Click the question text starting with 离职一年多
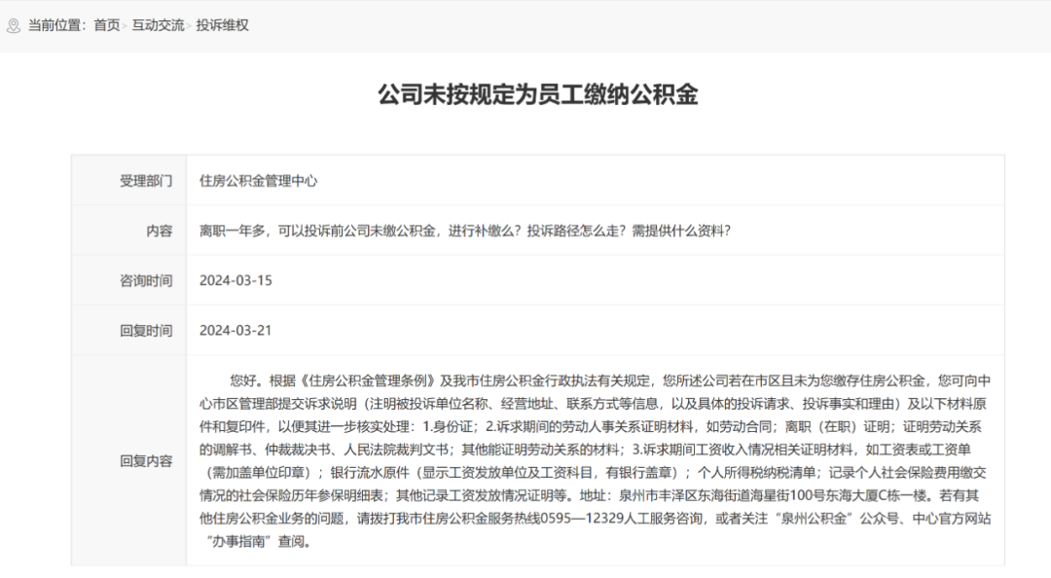 tap(464, 231)
